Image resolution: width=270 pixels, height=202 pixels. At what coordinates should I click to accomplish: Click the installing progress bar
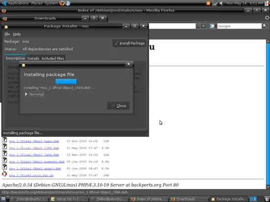coord(66,81)
